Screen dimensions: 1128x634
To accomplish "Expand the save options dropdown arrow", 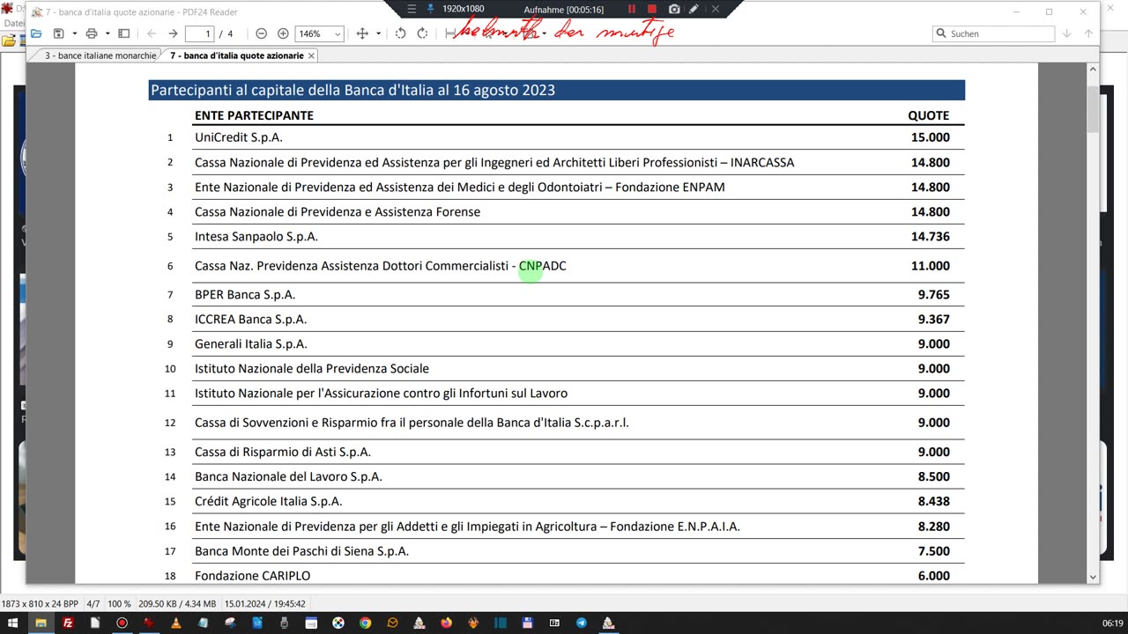I will point(74,33).
